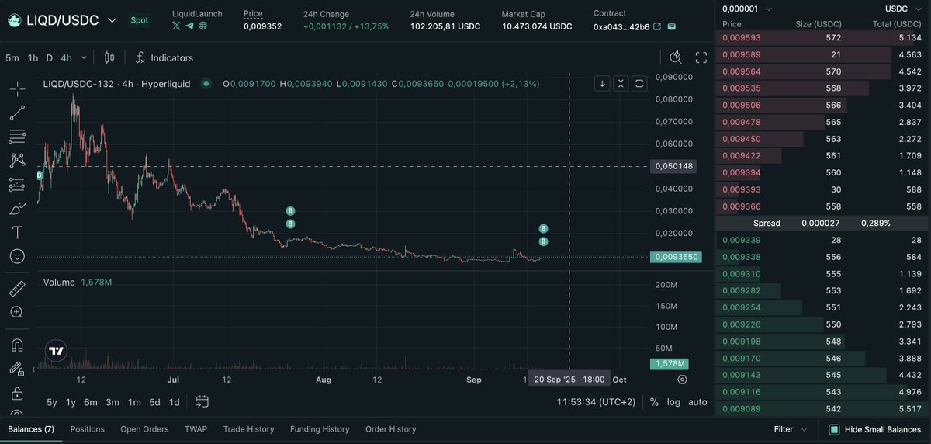The width and height of the screenshot is (931, 444).
Task: Switch to Trade History tab
Action: click(x=248, y=429)
